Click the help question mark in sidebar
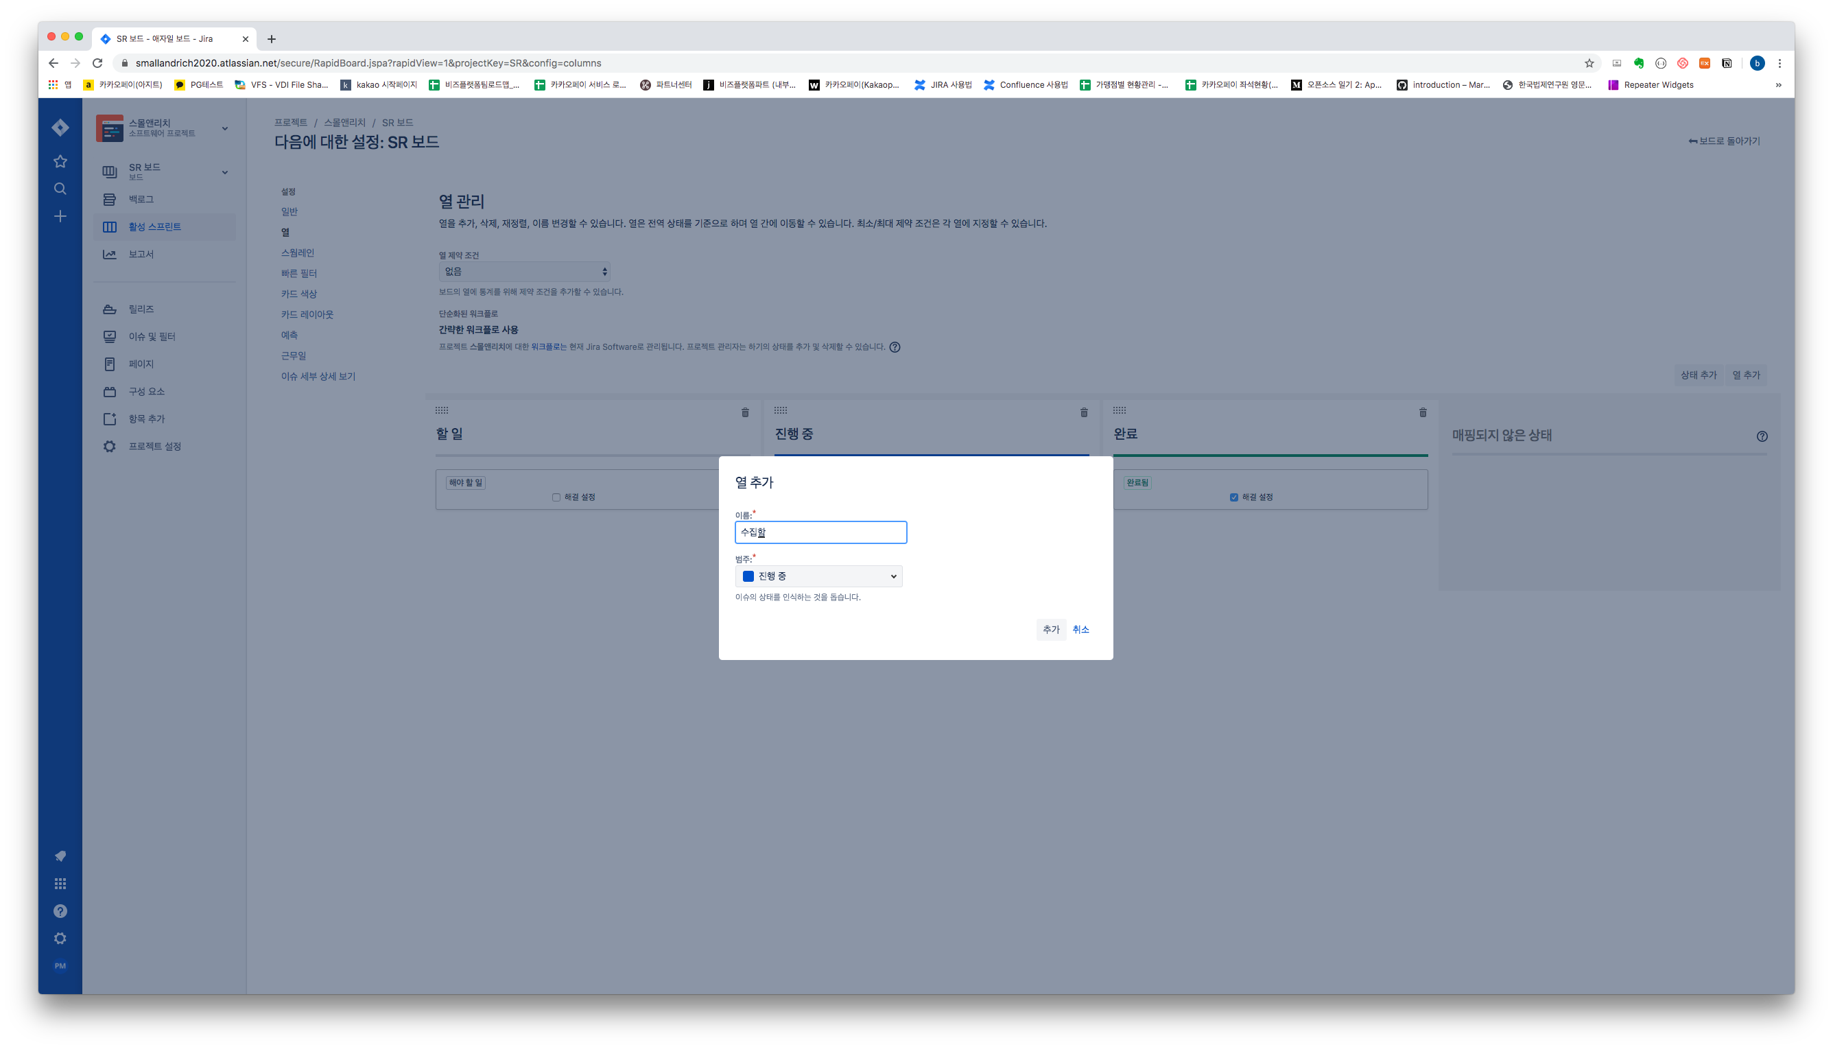 point(60,910)
